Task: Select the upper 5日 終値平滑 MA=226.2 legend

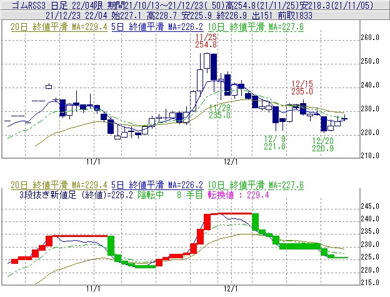Action: 157,27
